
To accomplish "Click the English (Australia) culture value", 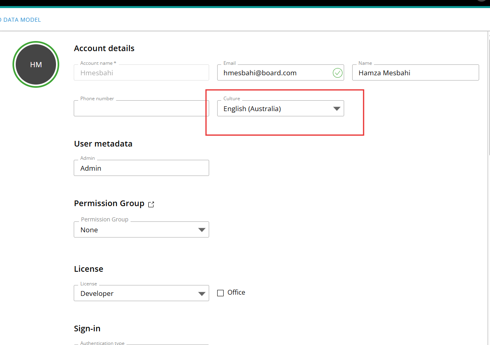I will coord(252,109).
